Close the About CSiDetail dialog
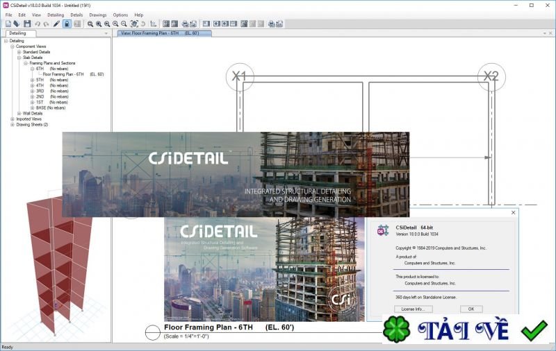This screenshot has width=556, height=351. coord(513,213)
